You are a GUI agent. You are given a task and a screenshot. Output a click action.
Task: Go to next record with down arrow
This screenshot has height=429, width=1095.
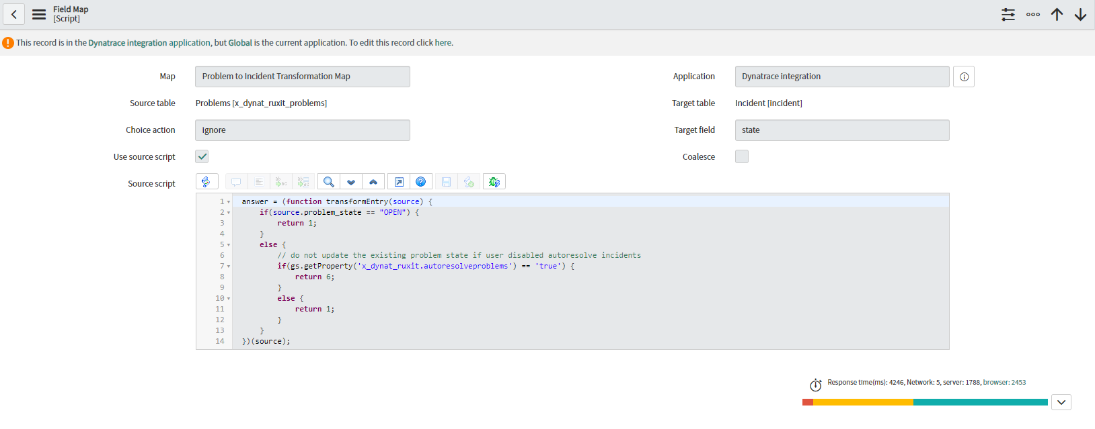[x=1080, y=14]
